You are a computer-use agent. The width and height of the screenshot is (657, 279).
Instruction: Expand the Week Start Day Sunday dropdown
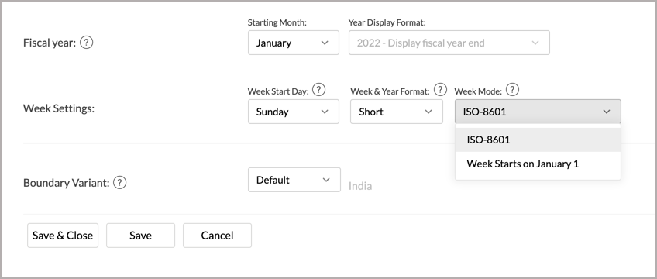tap(294, 112)
